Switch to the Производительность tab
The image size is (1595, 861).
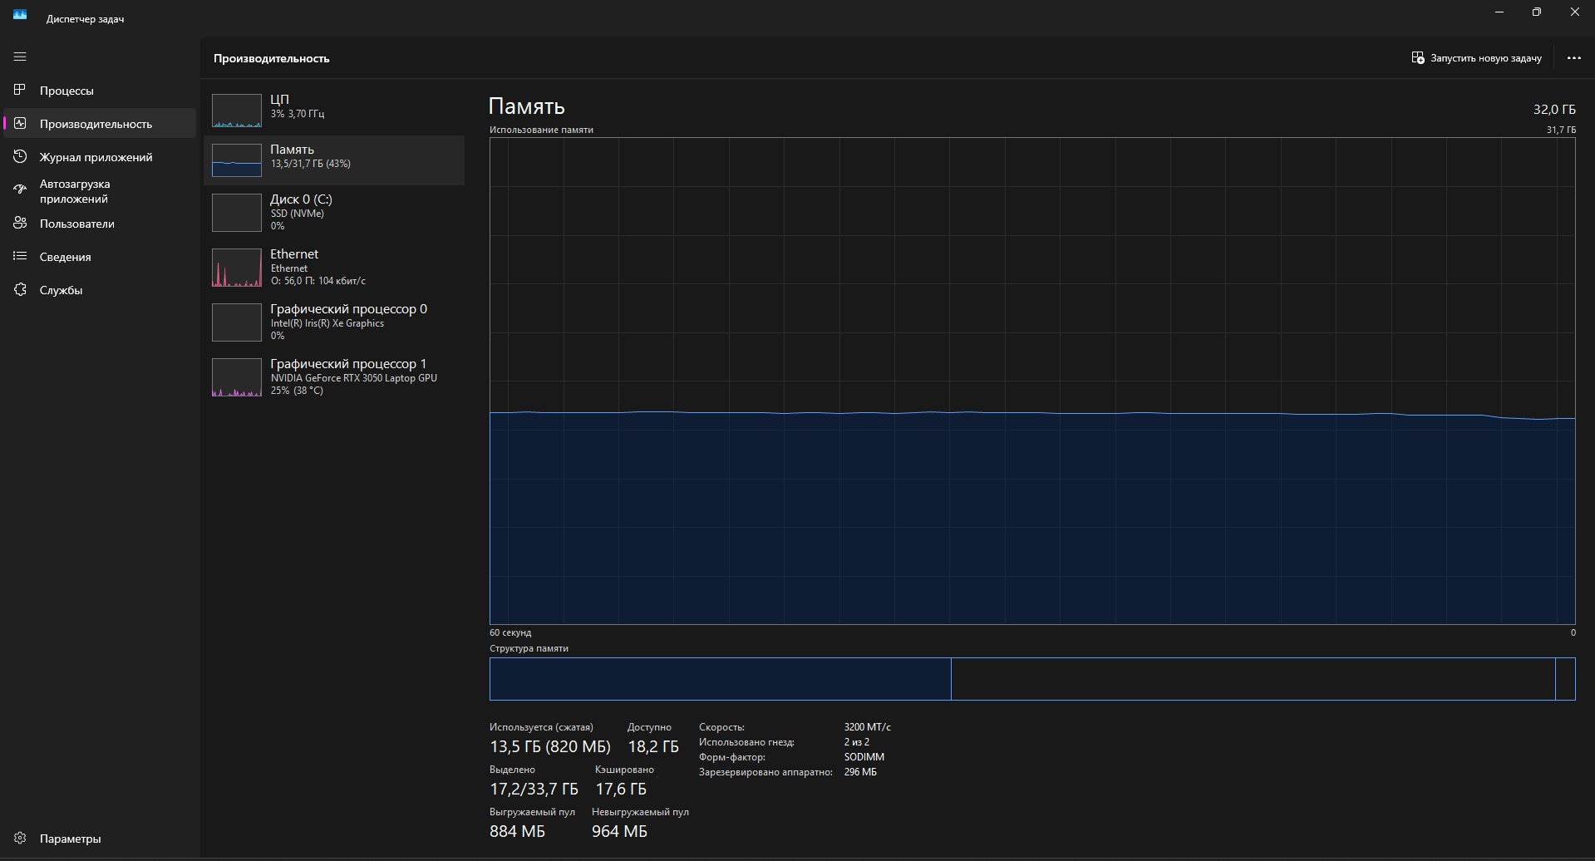pyautogui.click(x=96, y=124)
